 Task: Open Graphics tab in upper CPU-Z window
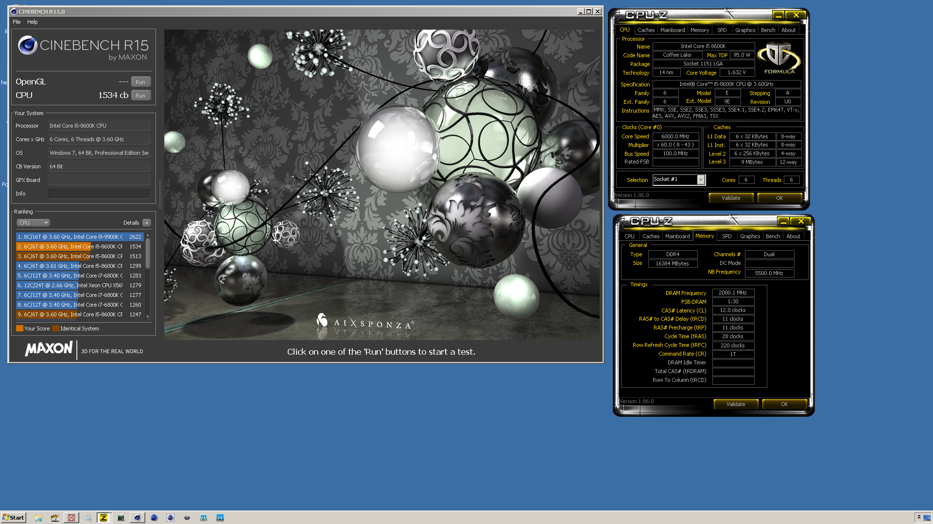(745, 30)
